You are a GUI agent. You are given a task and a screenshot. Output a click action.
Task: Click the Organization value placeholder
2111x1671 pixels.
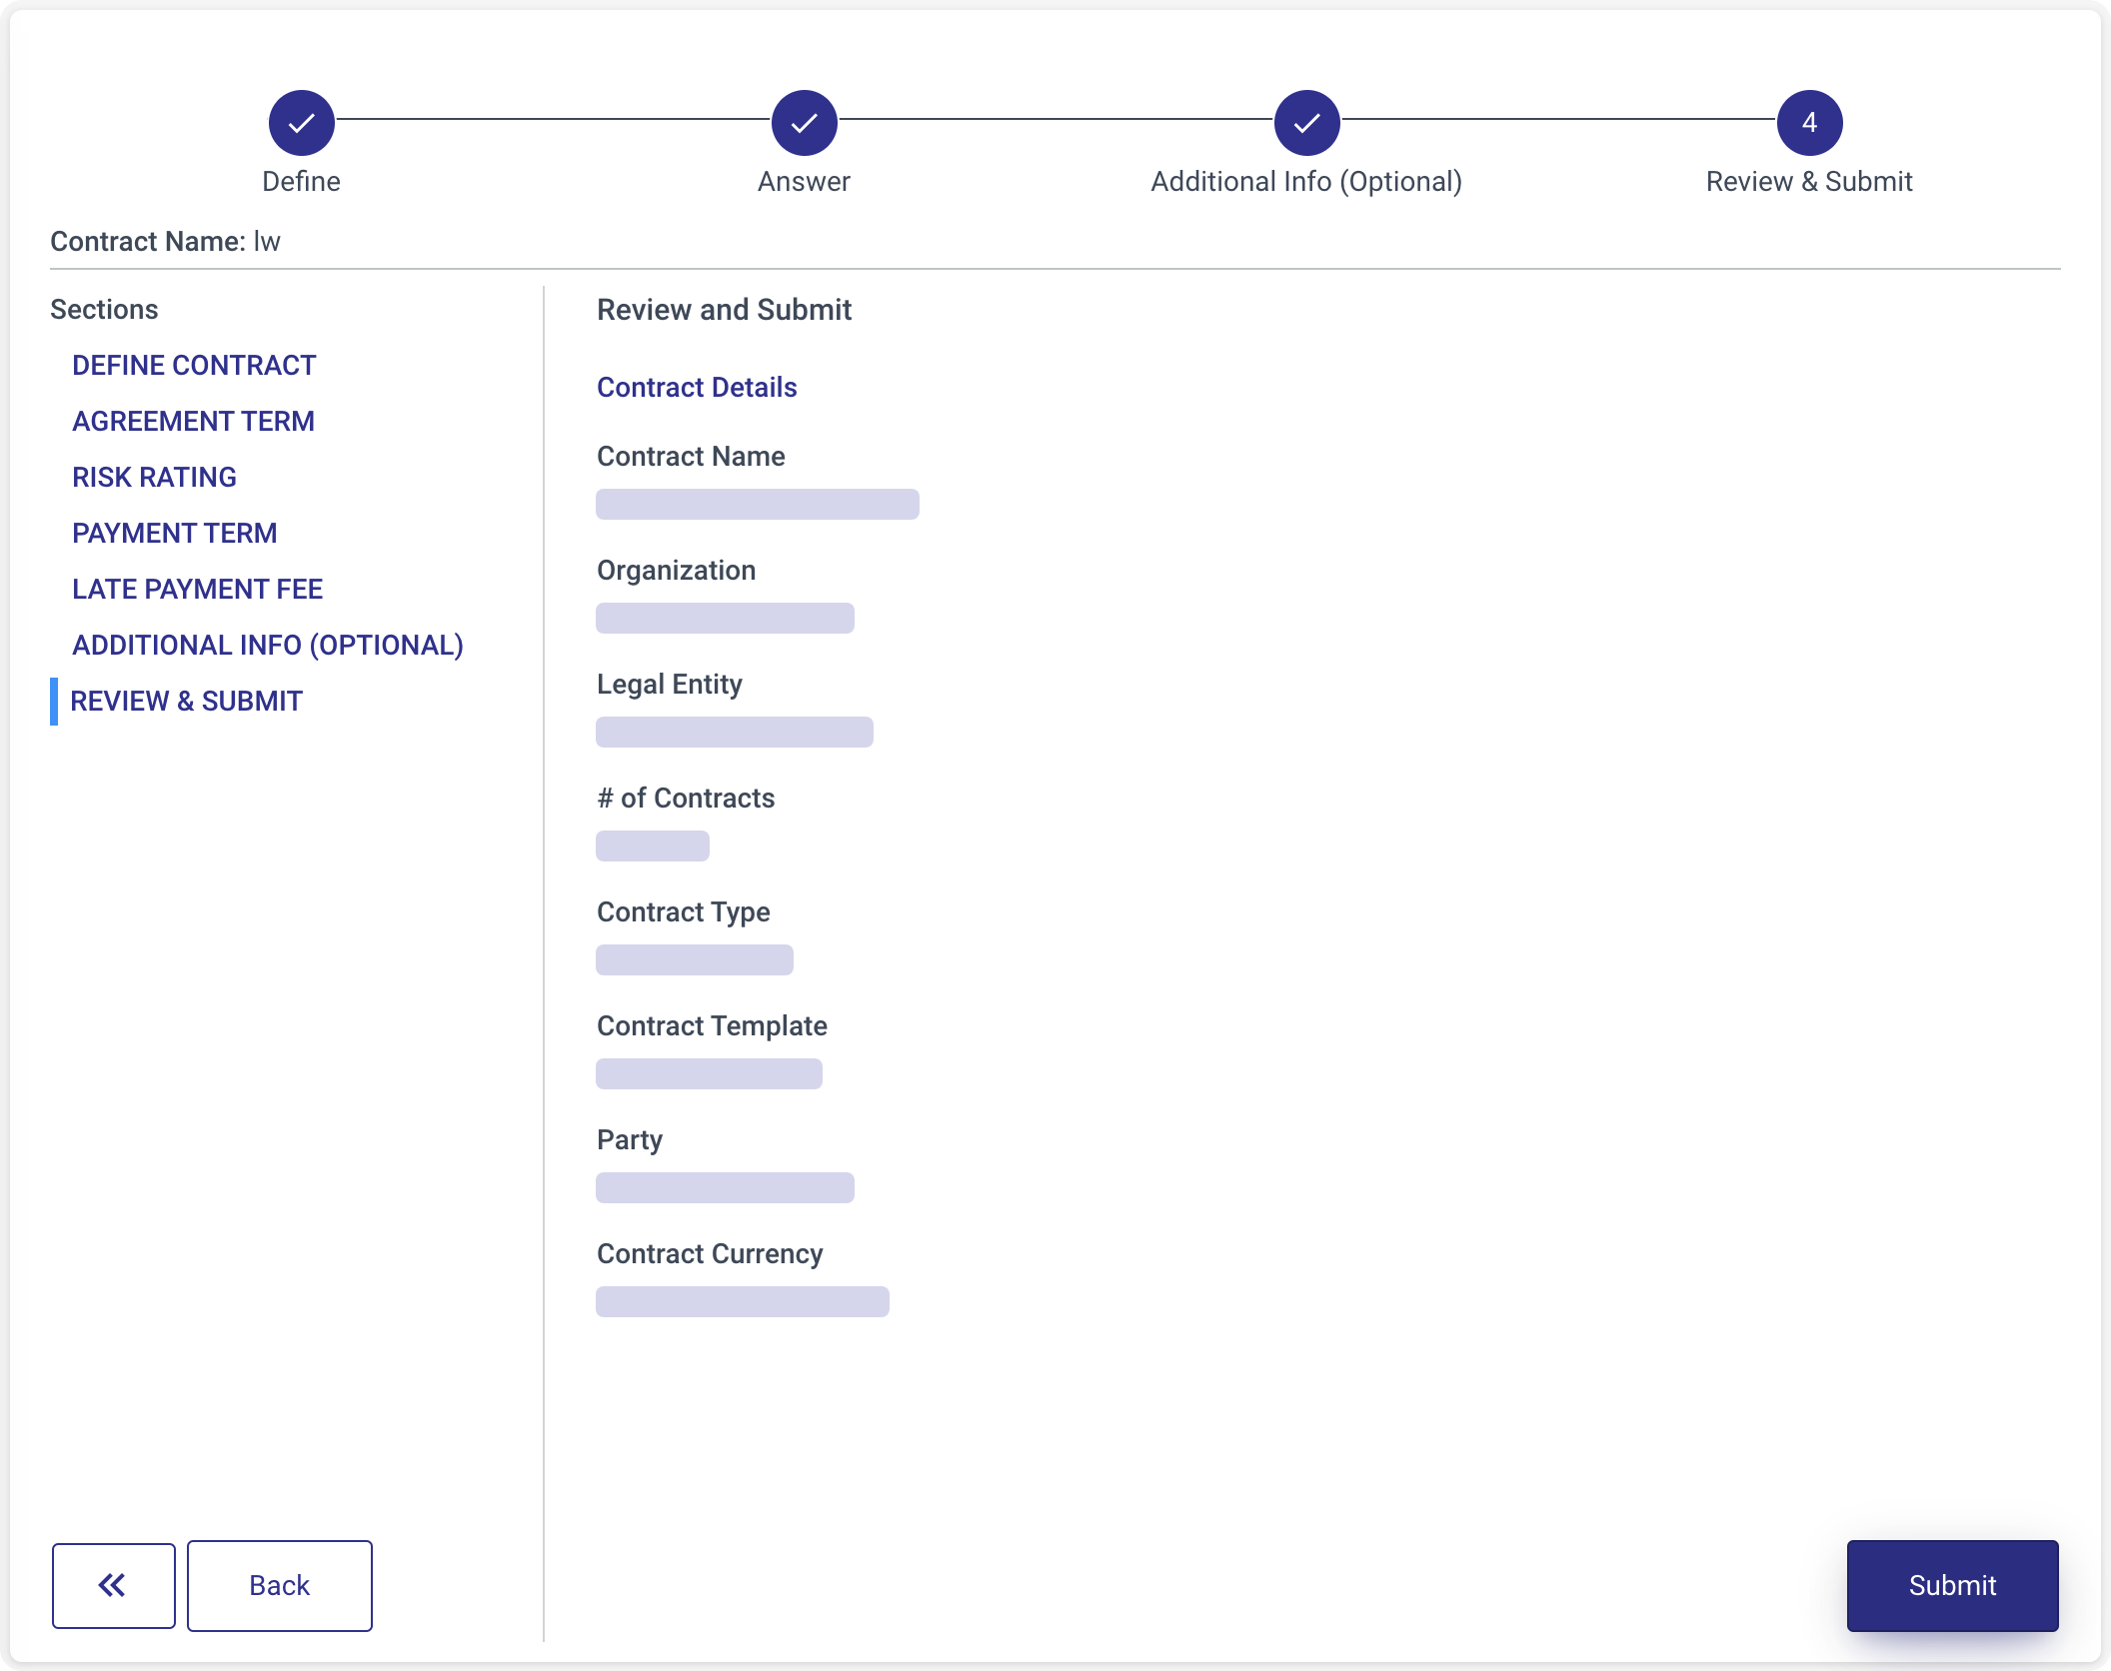click(x=725, y=618)
